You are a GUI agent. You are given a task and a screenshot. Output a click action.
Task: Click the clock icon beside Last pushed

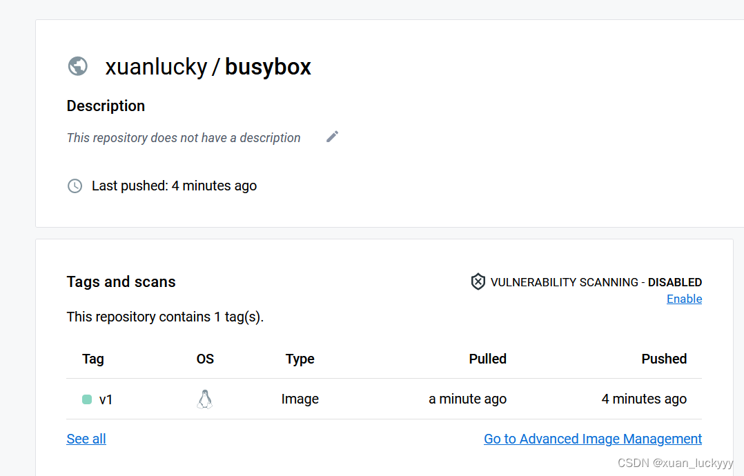point(75,186)
